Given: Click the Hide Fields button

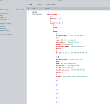Looking at the screenshot, I should 4,9.
